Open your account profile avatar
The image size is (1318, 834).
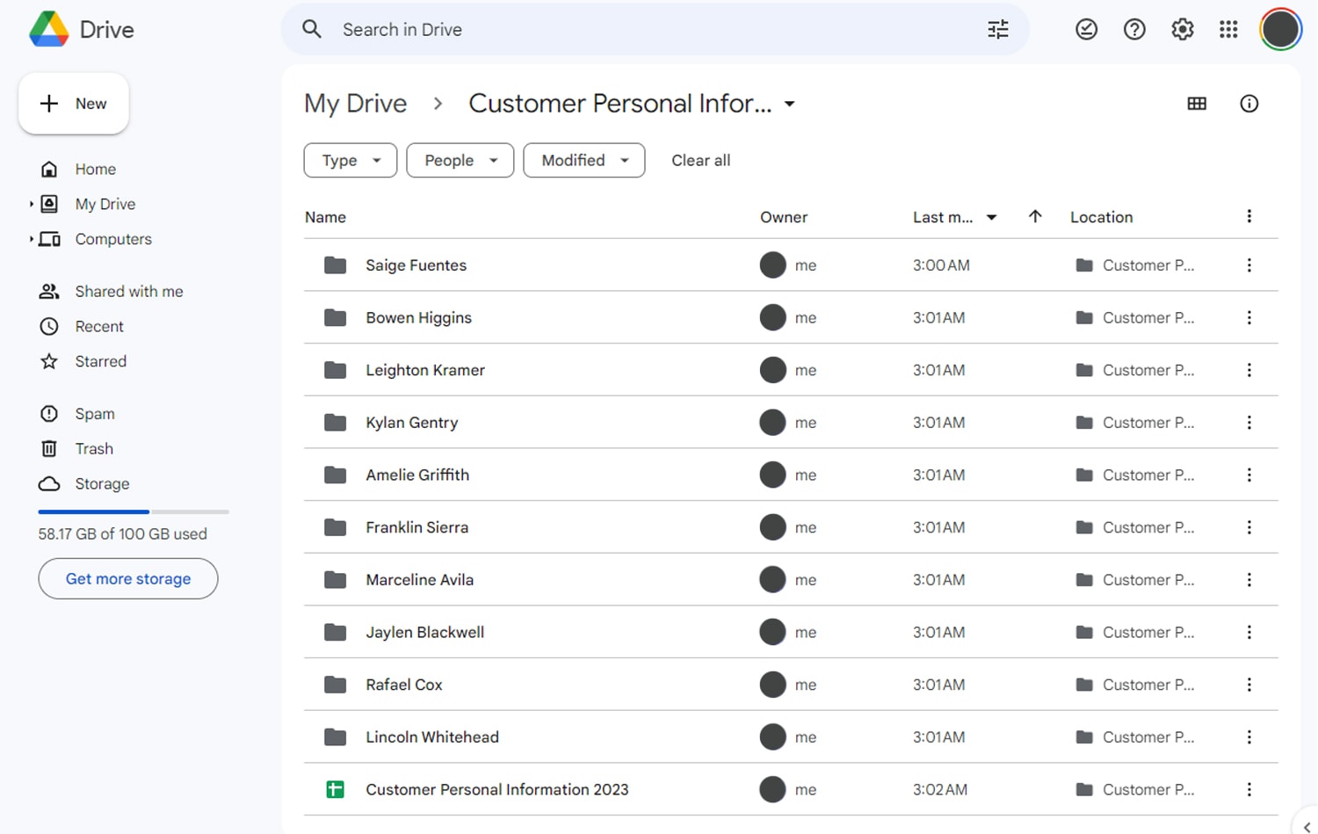(1280, 29)
